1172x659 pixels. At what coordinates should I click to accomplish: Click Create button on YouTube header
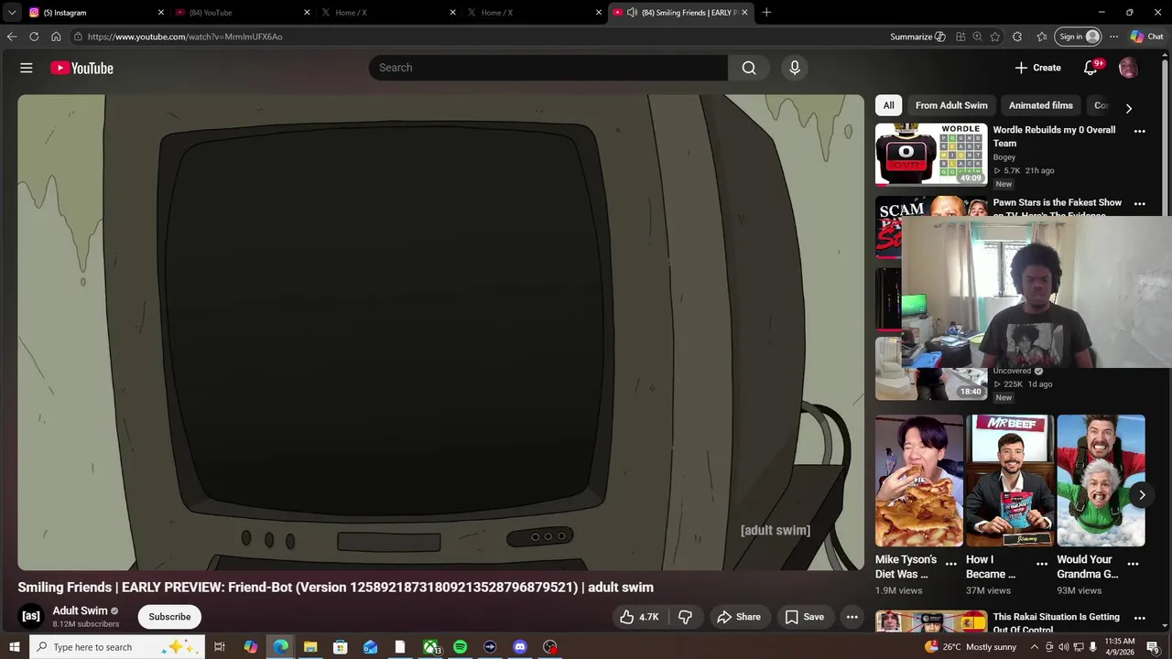(1037, 68)
